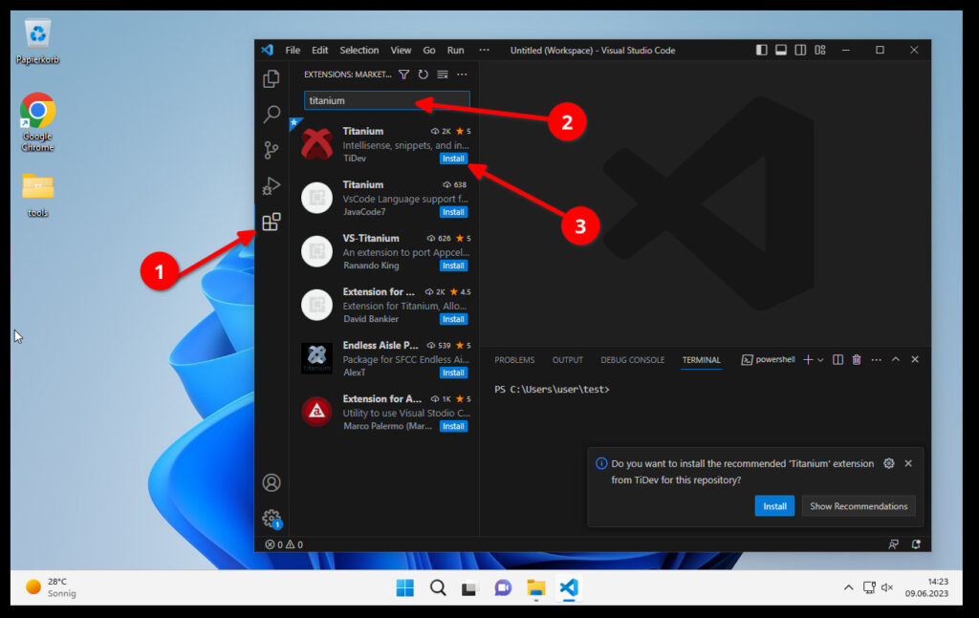Maximize panel size with chevron up
Image resolution: width=979 pixels, height=618 pixels.
point(895,360)
